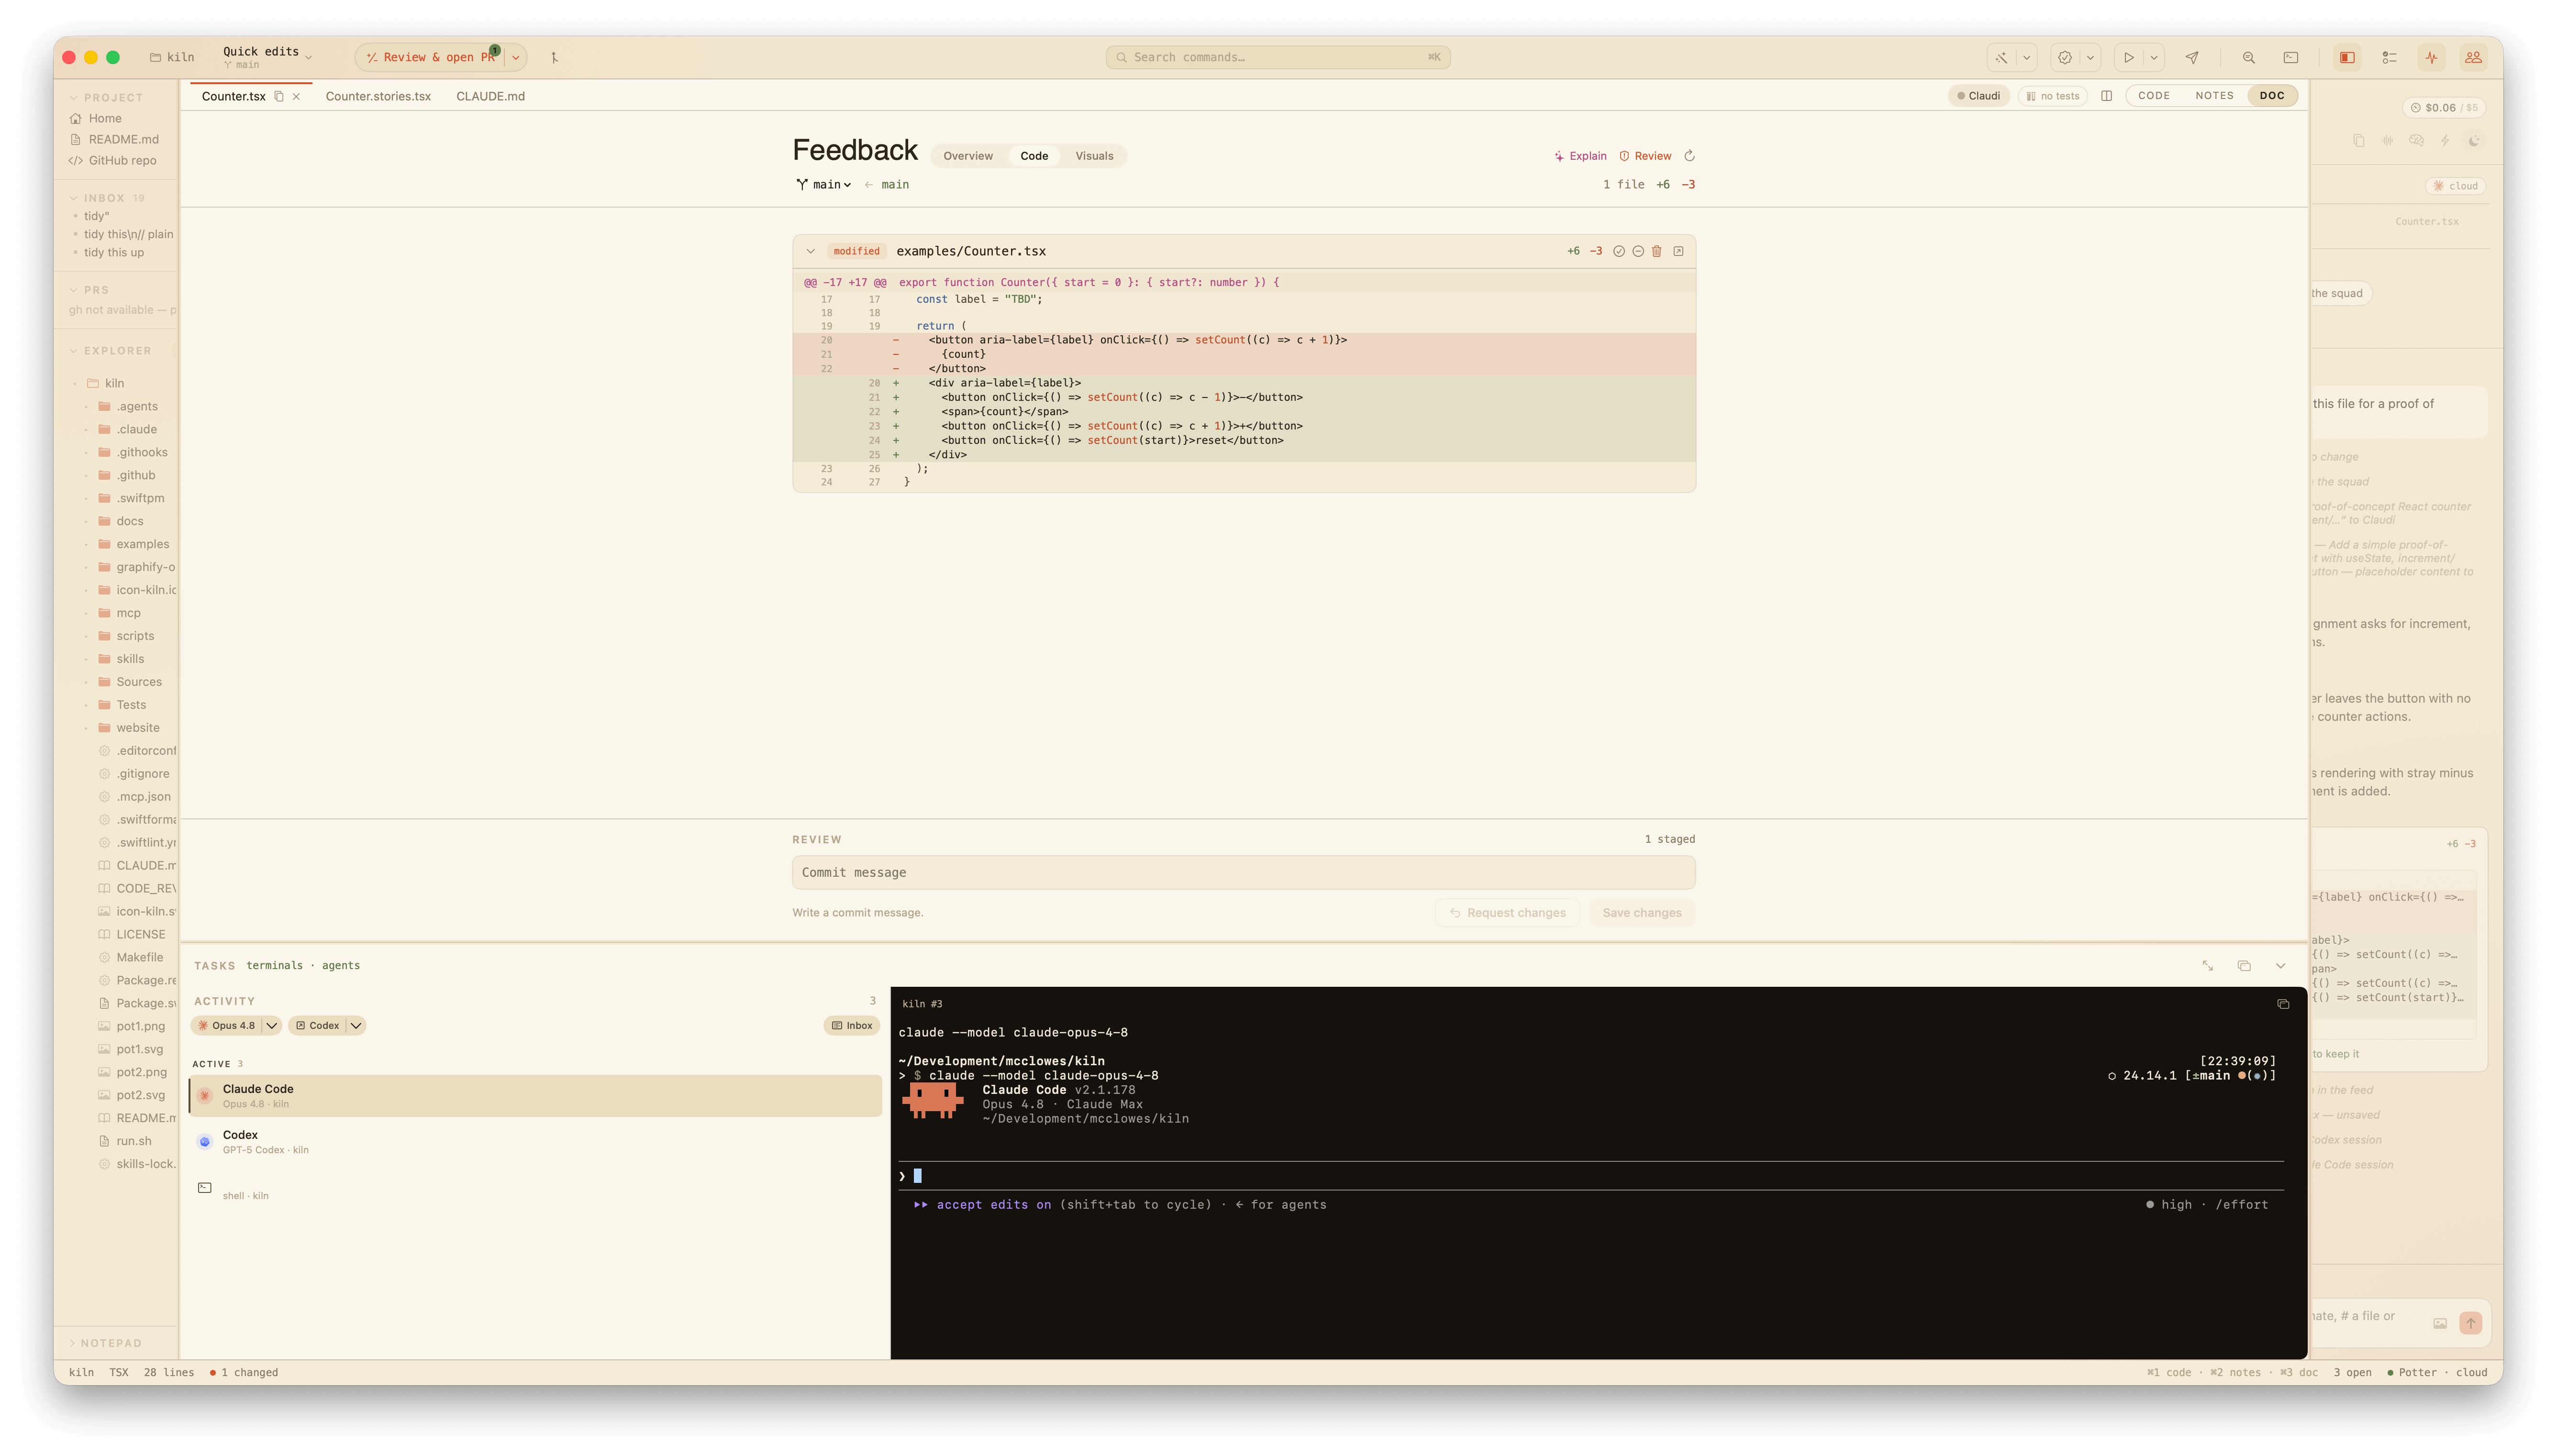Toggle the checklist tasks panel icon
2557x1456 pixels.
[x=2389, y=57]
